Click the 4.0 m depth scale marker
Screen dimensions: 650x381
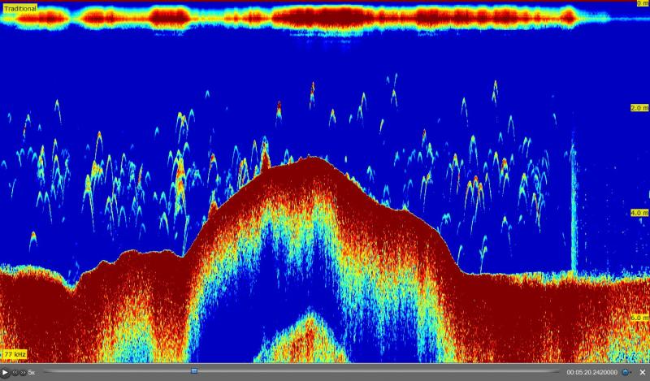point(639,213)
